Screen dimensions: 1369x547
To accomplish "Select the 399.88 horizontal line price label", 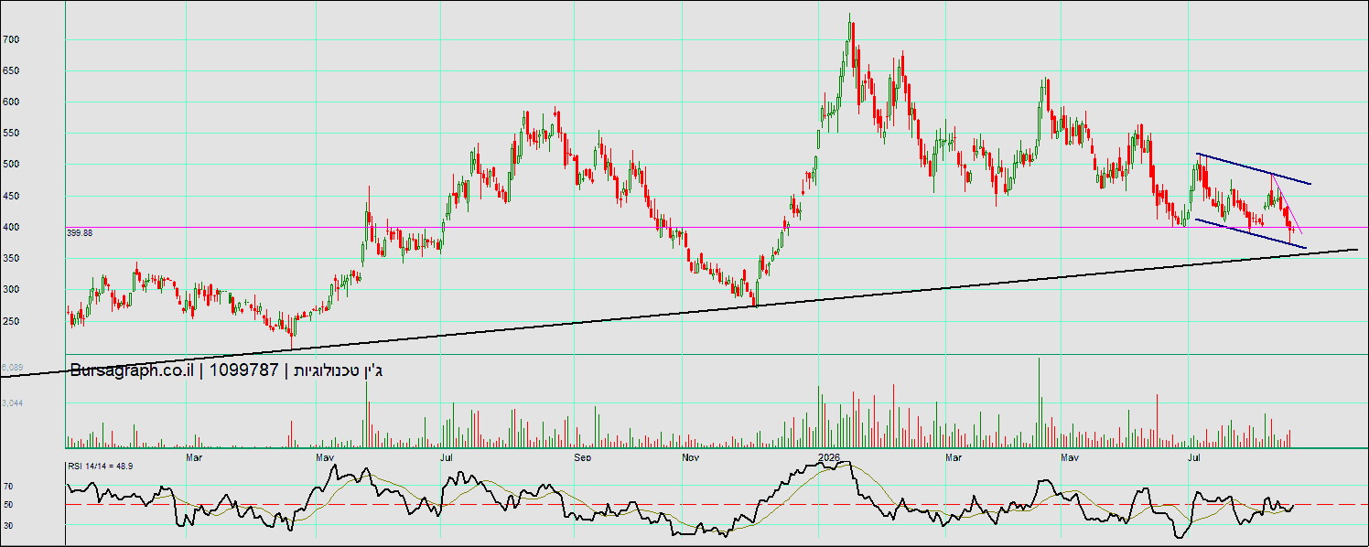I will tap(80, 233).
